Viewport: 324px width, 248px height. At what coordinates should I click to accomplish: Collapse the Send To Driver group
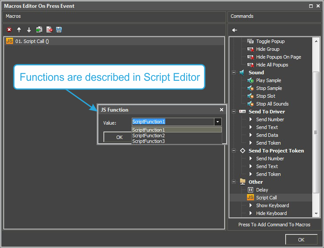pos(234,112)
